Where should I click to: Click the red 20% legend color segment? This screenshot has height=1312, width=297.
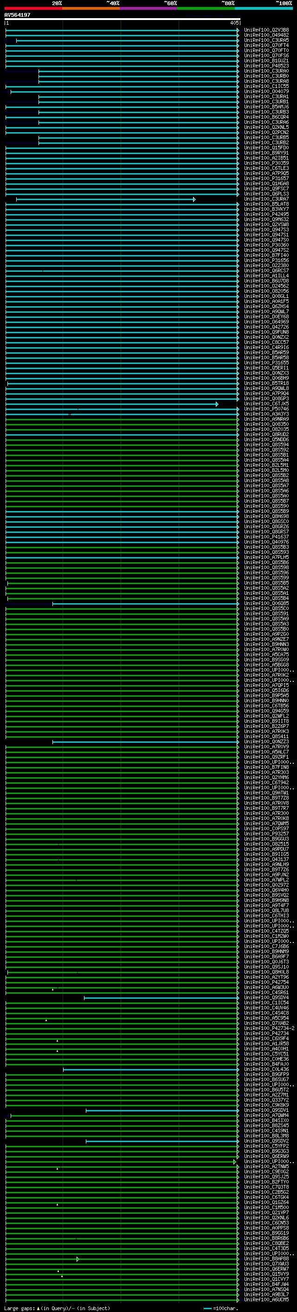click(x=33, y=8)
